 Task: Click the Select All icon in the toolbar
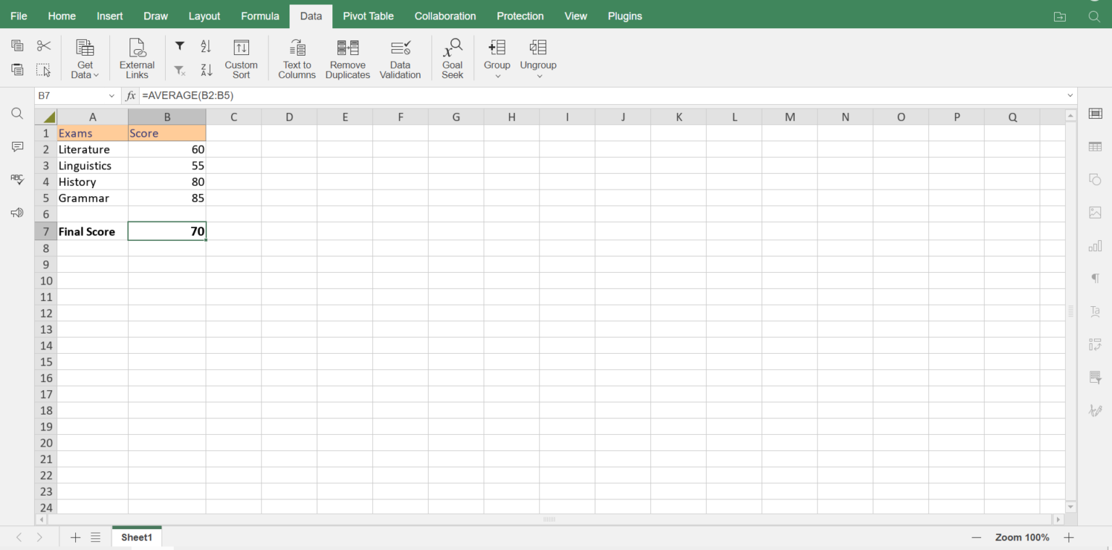43,70
